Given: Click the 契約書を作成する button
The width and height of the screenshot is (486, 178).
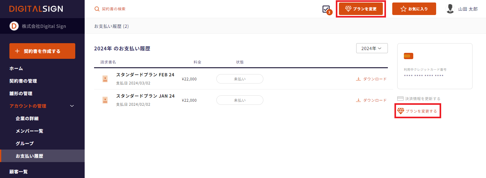Looking at the screenshot, I should tap(42, 51).
